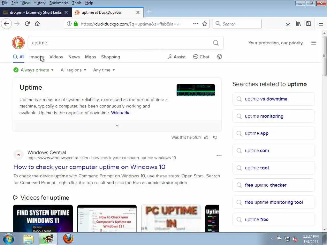Open Find System Uptime Windows 11 video thumbnail
The height and width of the screenshot is (245, 327).
tap(43, 218)
